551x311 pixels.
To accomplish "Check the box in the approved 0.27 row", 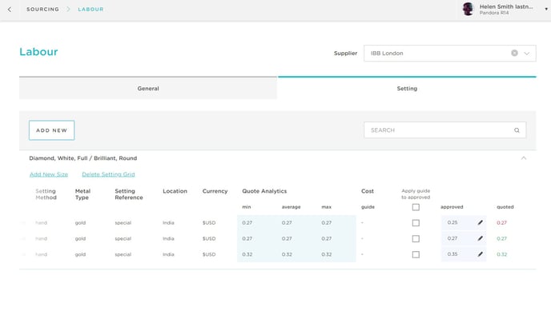I will coord(416,239).
